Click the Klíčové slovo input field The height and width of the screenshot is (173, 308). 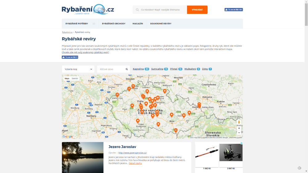coord(111,69)
